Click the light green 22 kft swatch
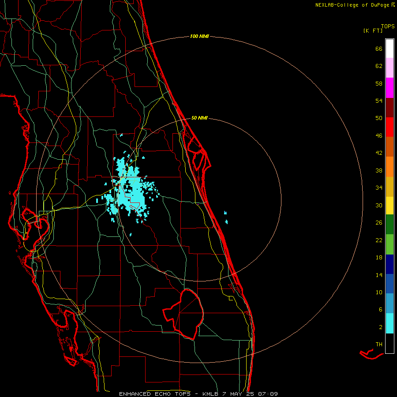Image resolution: width=397 pixels, height=397 pixels. point(390,244)
